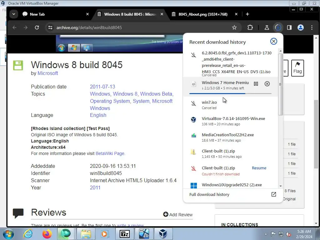Image resolution: width=320 pixels, height=240 pixels.
Task: Open the Extensions puzzle icon
Action: (x=250, y=27)
